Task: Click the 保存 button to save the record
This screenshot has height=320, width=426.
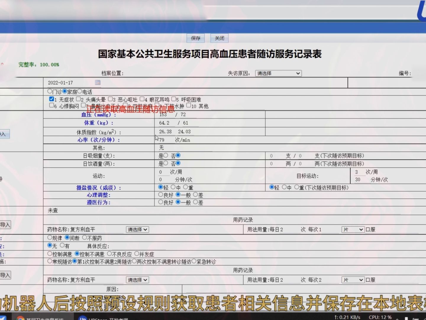Action: coord(195,38)
